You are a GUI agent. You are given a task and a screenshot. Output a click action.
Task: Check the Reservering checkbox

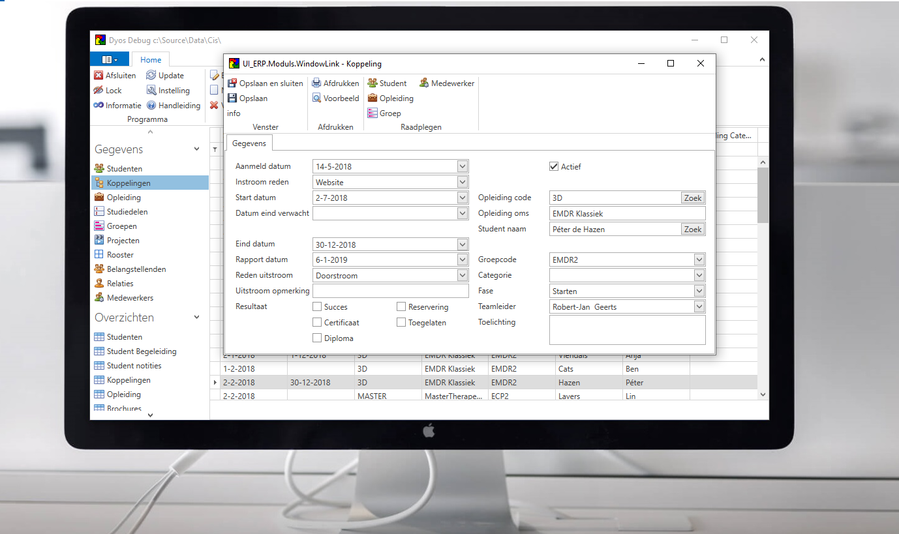(x=401, y=307)
